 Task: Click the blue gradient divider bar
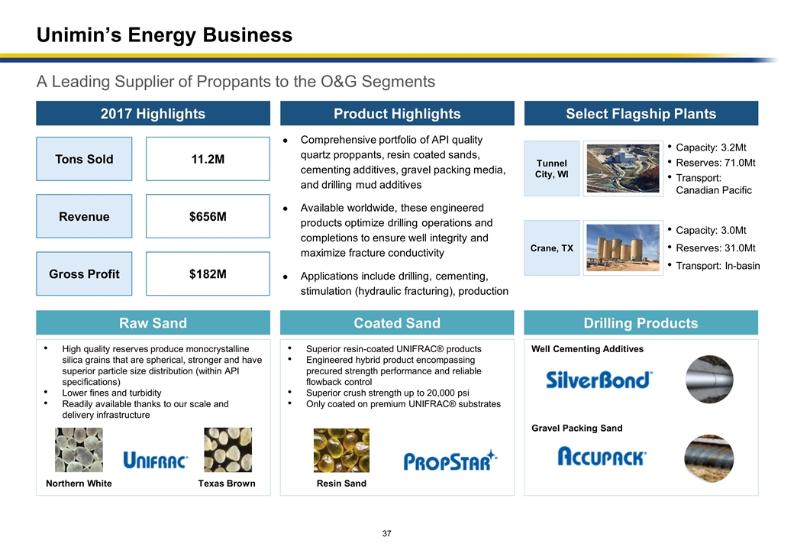(x=397, y=54)
